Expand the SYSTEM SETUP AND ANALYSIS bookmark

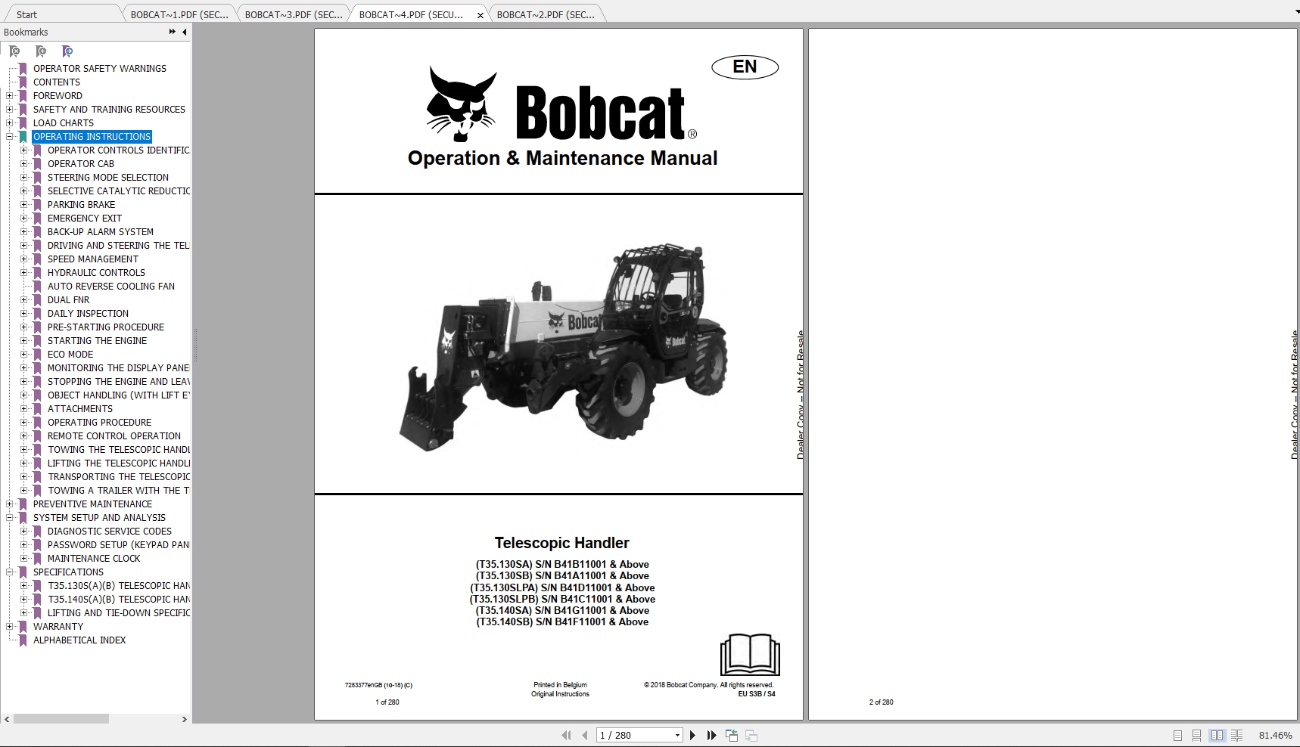tap(8, 518)
